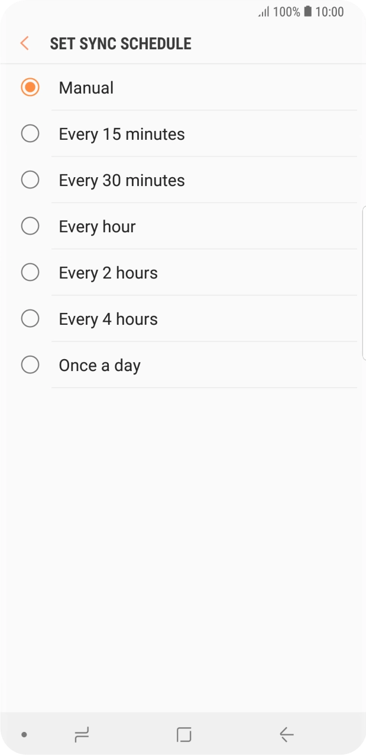Tap the recent apps icon in navigation bar
The height and width of the screenshot is (755, 366).
[x=82, y=734]
